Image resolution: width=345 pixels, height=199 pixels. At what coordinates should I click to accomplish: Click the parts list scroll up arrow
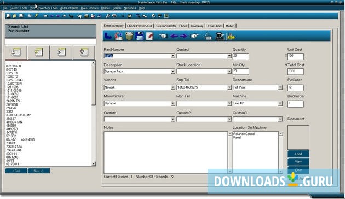click(94, 63)
